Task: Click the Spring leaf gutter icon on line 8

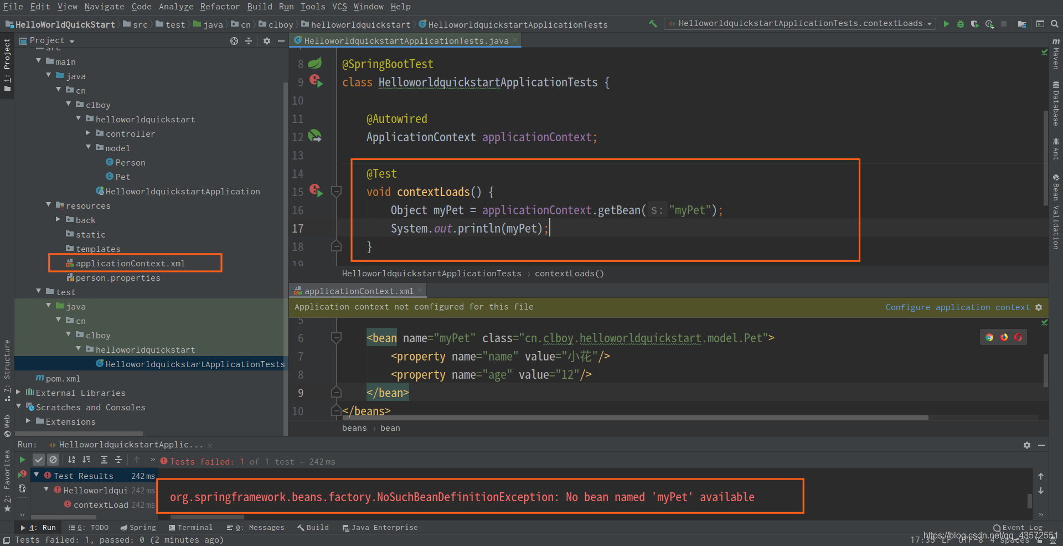Action: [x=315, y=63]
